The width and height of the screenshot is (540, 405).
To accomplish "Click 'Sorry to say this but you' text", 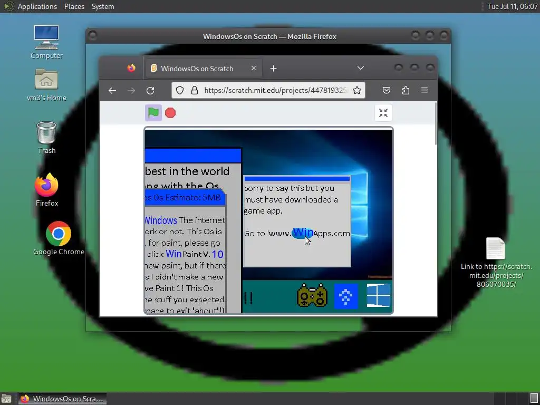I will point(290,188).
